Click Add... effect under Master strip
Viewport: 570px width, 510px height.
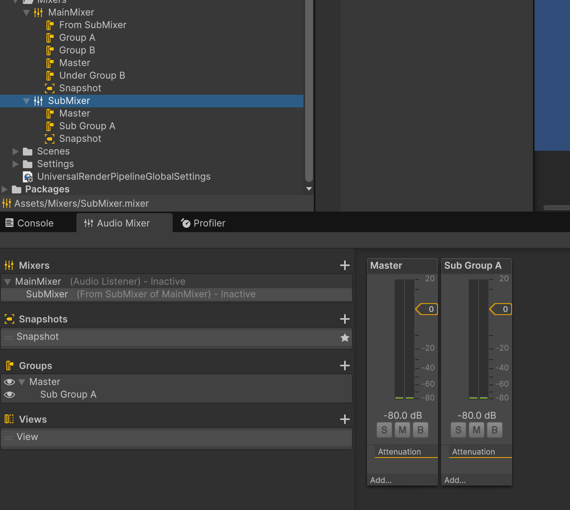click(381, 480)
